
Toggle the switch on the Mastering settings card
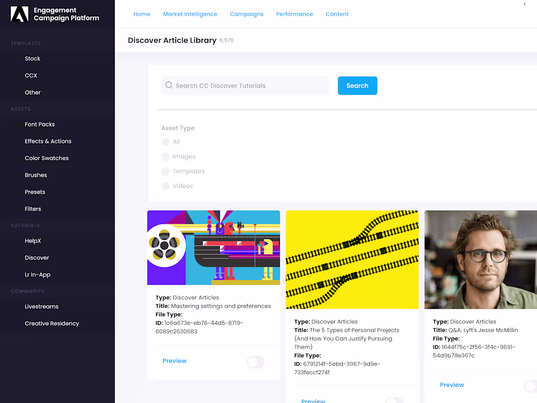255,362
